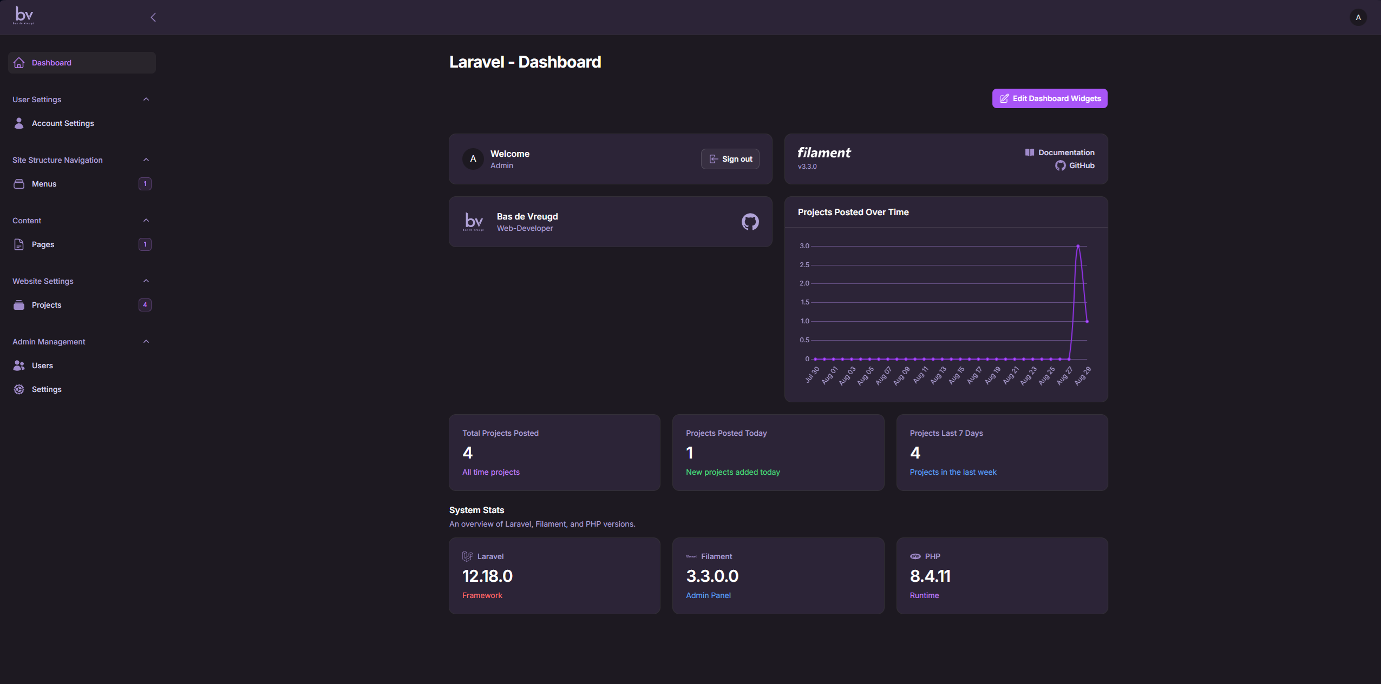Select the Dashboard home icon in sidebar

19,62
